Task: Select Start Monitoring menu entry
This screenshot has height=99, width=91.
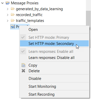Action: pyautogui.click(x=54, y=86)
